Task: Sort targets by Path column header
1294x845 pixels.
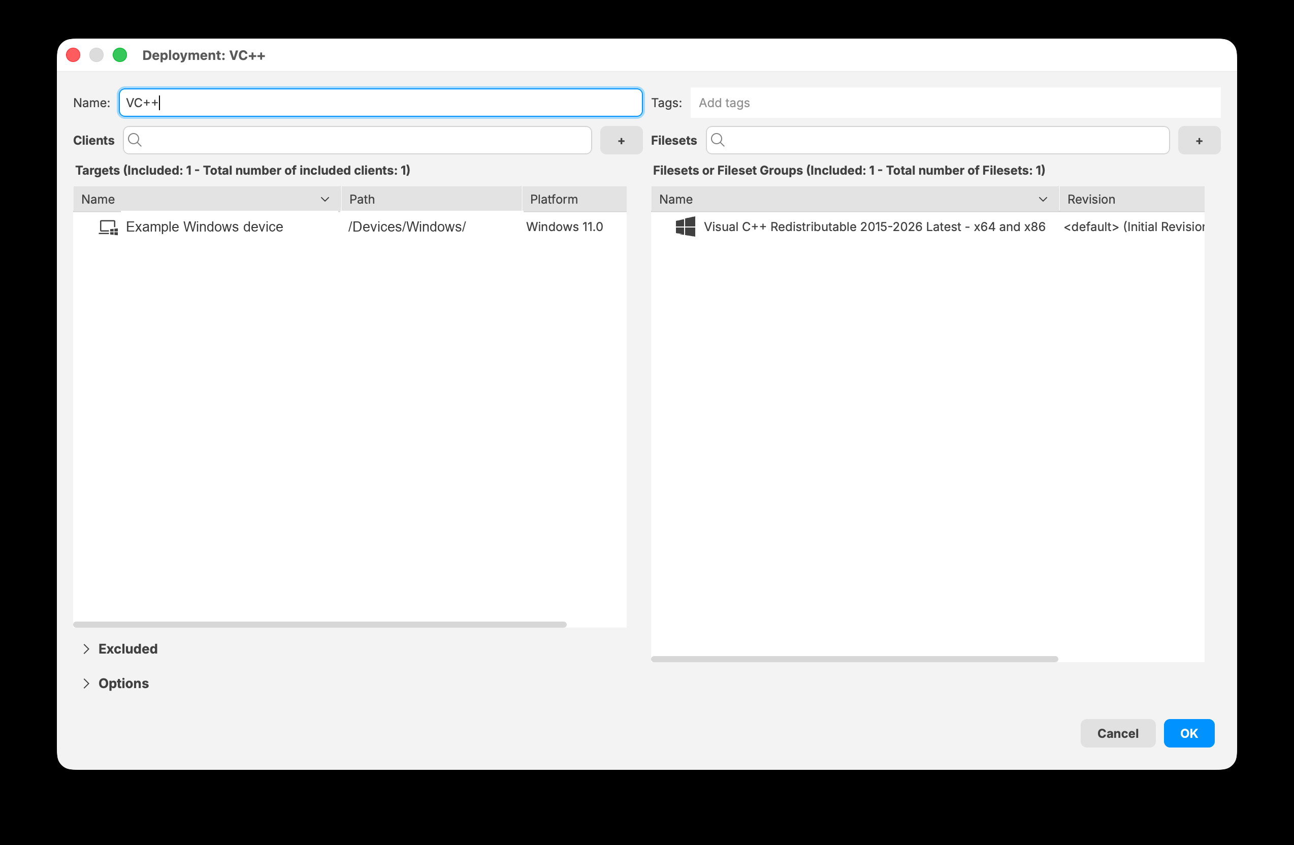Action: click(x=431, y=200)
